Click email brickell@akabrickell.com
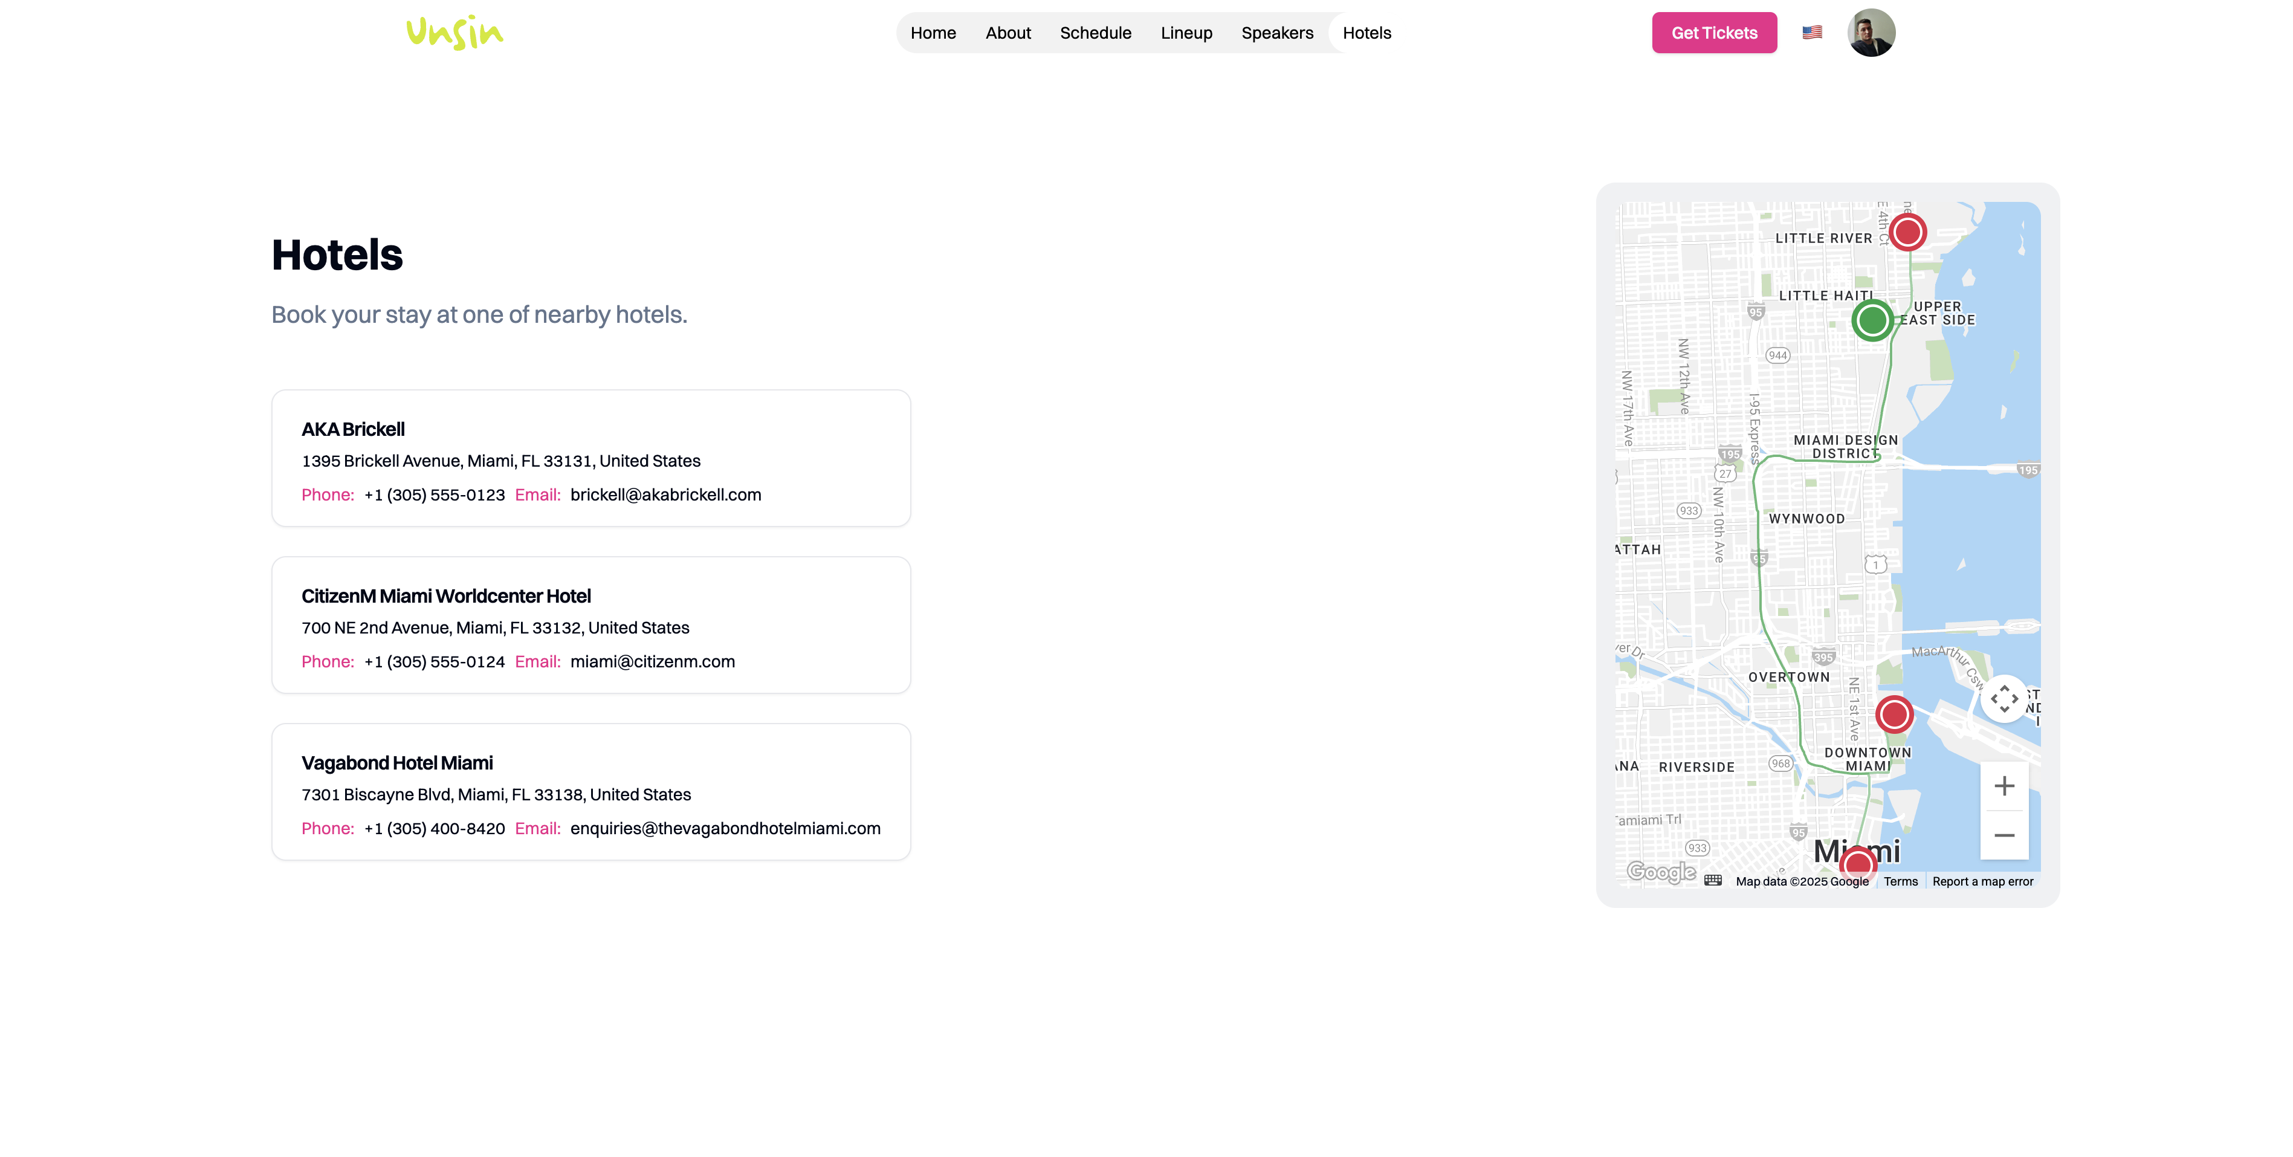Image resolution: width=2293 pixels, height=1157 pixels. coord(665,495)
